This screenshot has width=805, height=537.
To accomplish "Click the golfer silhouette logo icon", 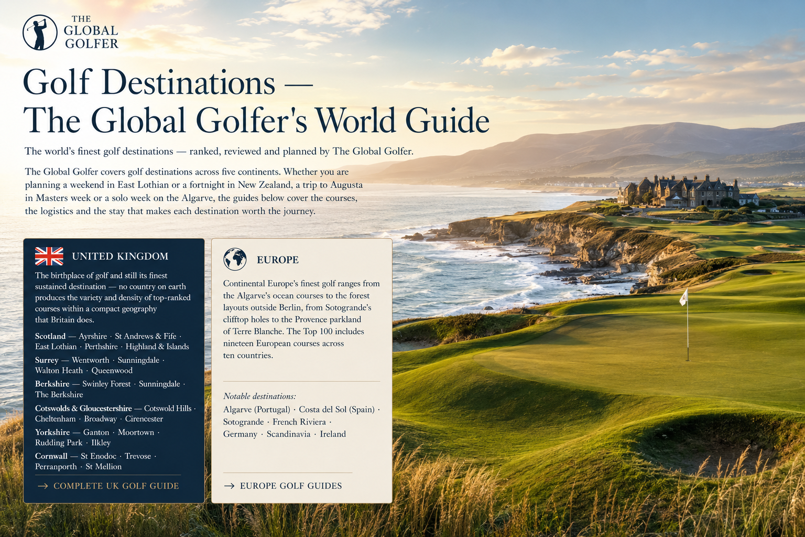I will [40, 33].
